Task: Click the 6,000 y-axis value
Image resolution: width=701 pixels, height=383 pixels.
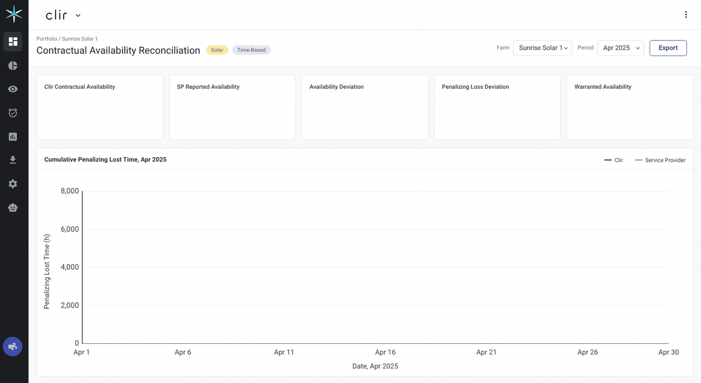Action: [70, 229]
